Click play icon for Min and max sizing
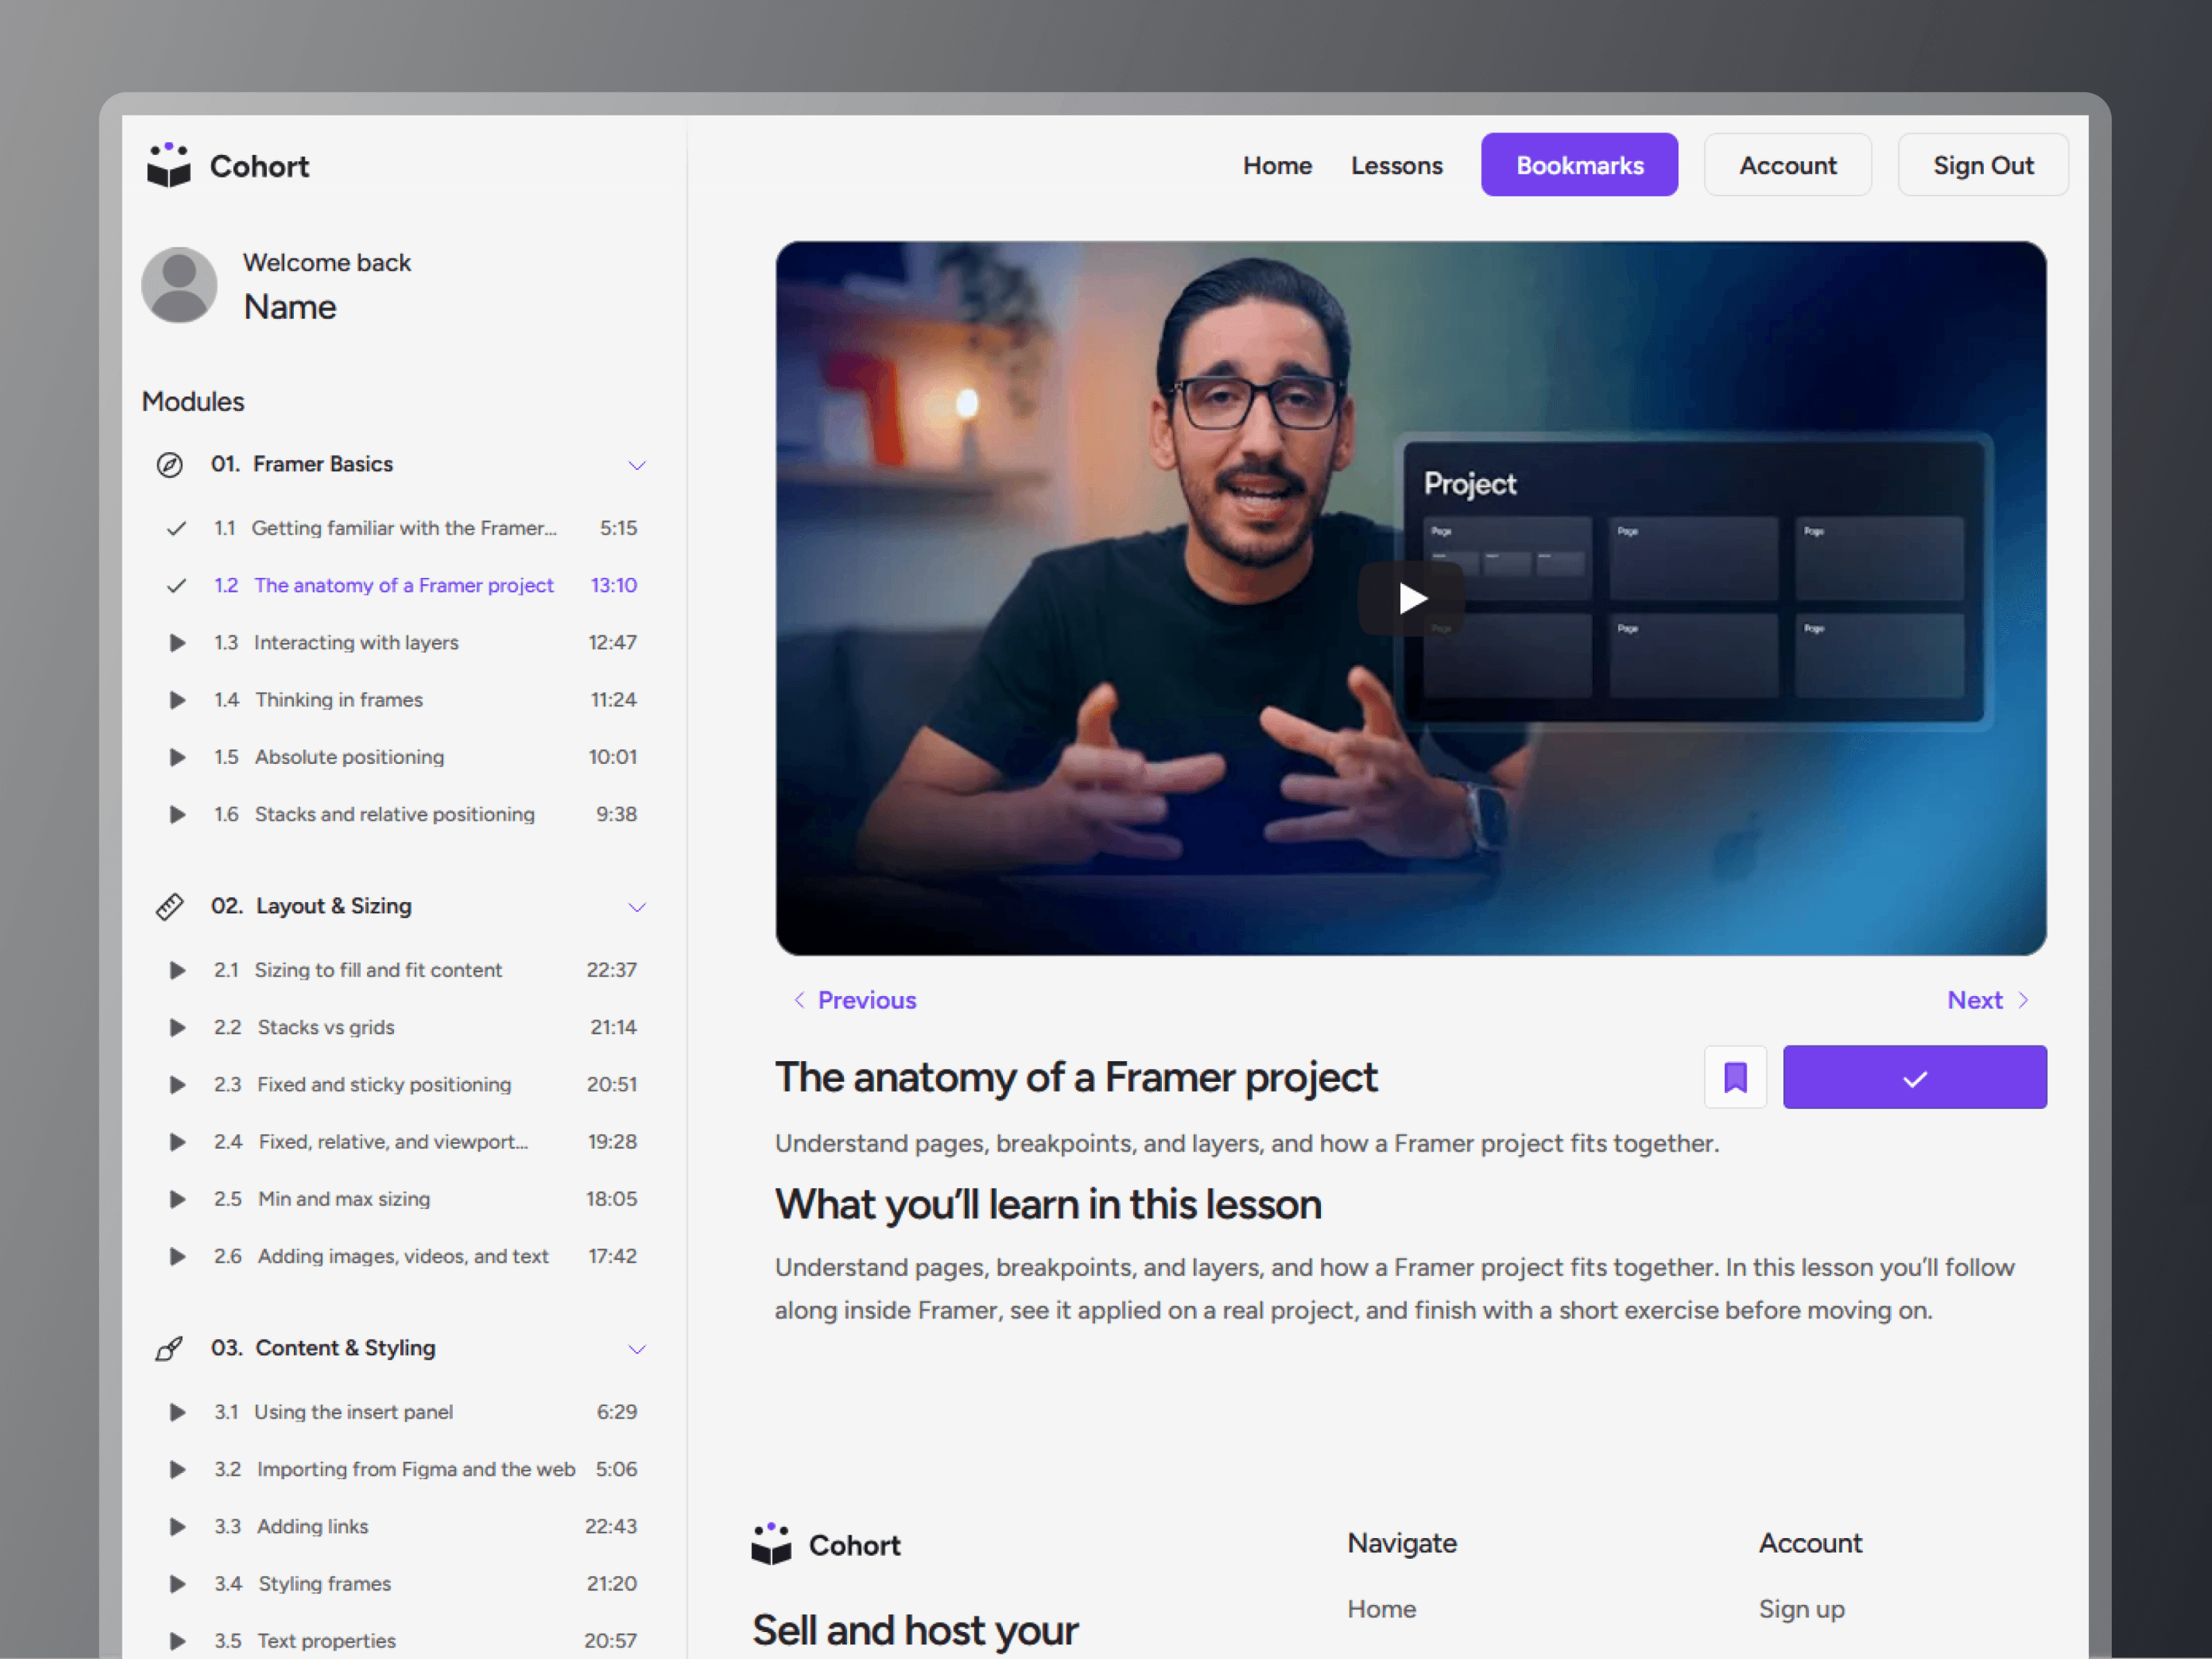The height and width of the screenshot is (1659, 2212). click(177, 1199)
